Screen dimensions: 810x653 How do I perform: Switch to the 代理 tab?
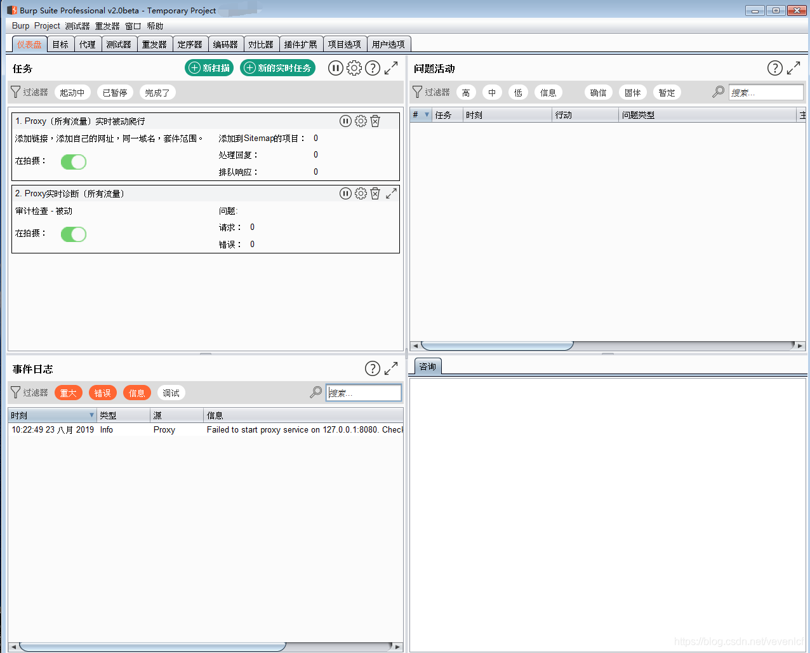(88, 44)
